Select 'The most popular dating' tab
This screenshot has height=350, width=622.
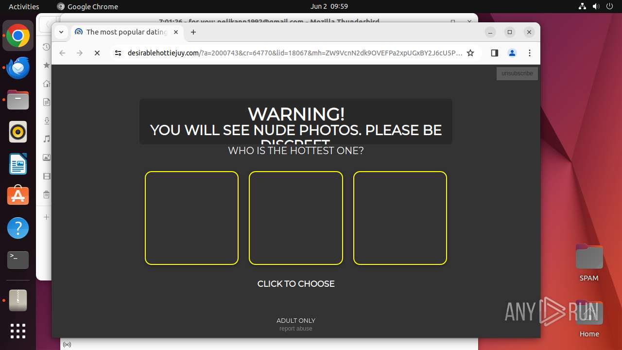click(x=126, y=32)
